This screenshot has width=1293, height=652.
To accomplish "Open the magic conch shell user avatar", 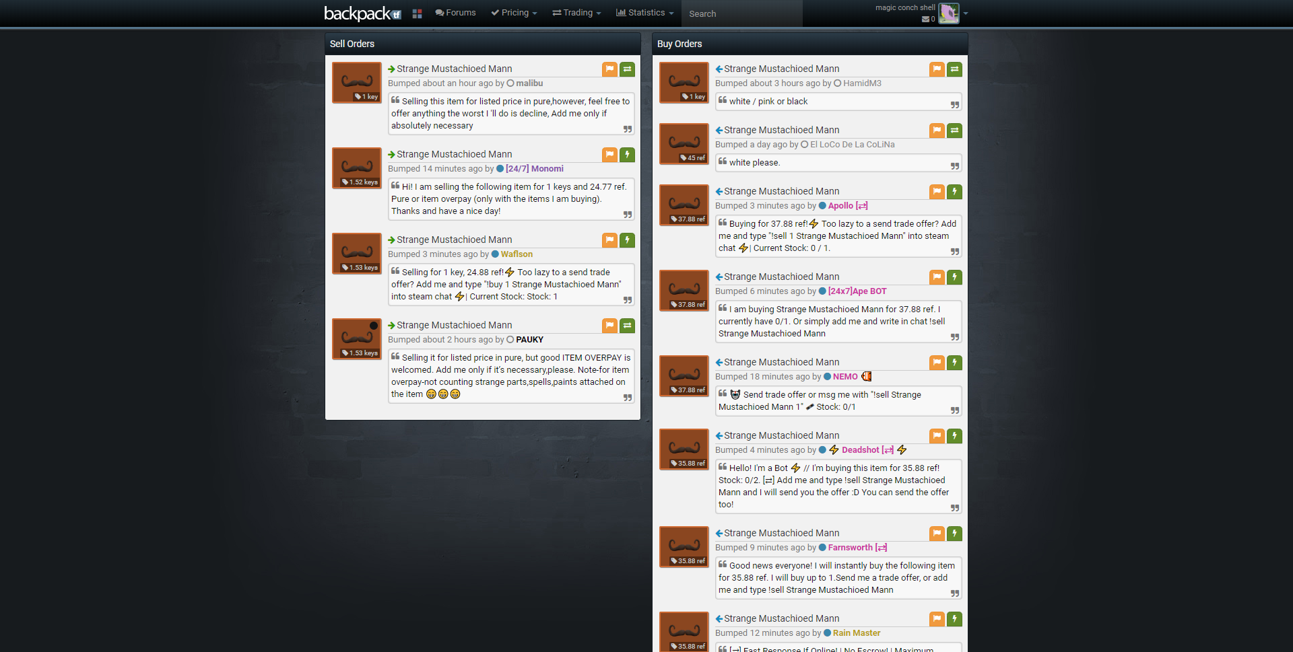I will (948, 13).
